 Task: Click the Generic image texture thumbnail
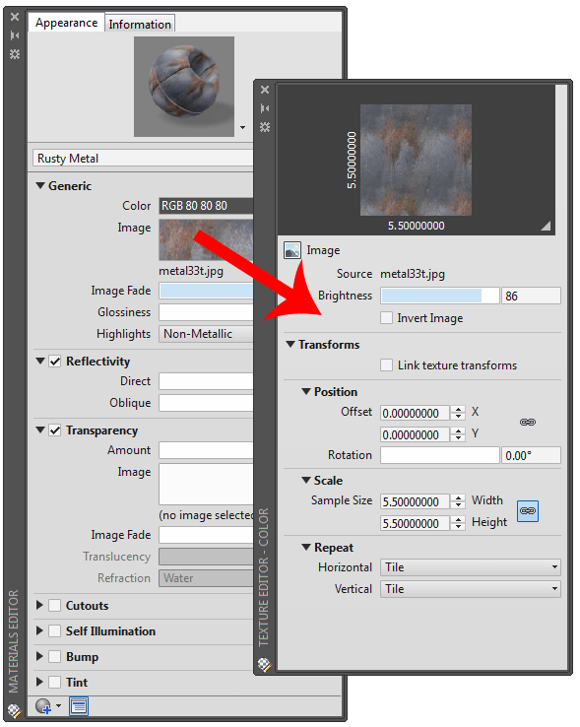pyautogui.click(x=206, y=239)
